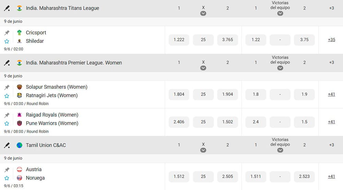Open the Tamil Union C&AC league header

pyautogui.click(x=46, y=145)
